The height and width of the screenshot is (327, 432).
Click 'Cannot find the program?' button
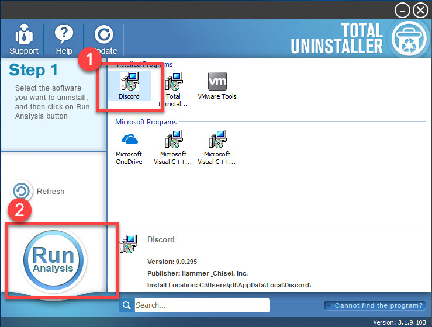(375, 305)
